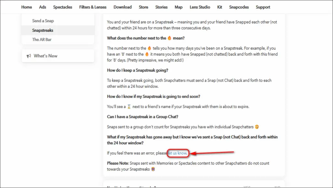The height and width of the screenshot is (188, 333).
Task: Open the Map nav item
Action: tap(179, 7)
